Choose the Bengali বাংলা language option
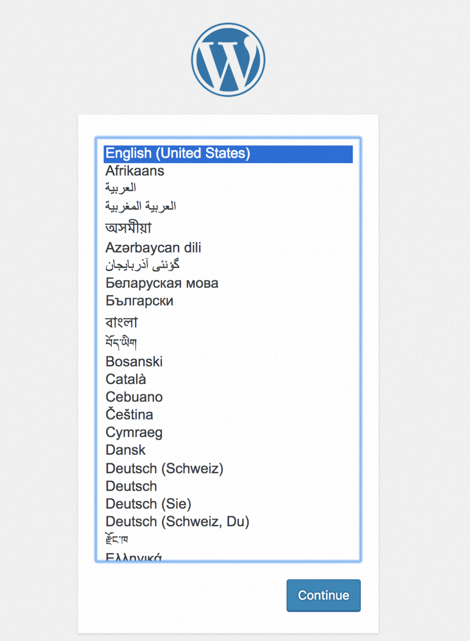Screen dimensions: 470x641 pyautogui.click(x=121, y=322)
